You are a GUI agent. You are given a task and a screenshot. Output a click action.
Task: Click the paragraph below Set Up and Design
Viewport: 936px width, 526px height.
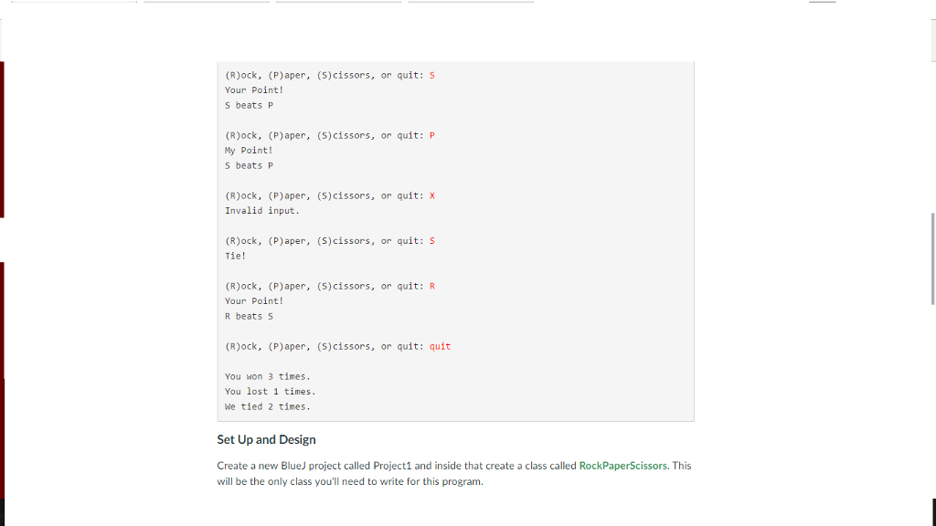[x=453, y=473]
